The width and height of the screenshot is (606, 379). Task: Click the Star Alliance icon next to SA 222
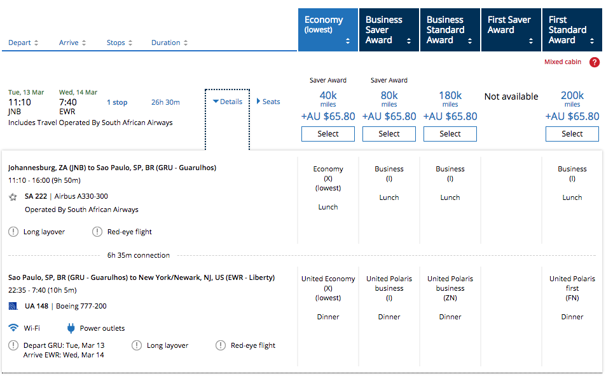pos(13,197)
